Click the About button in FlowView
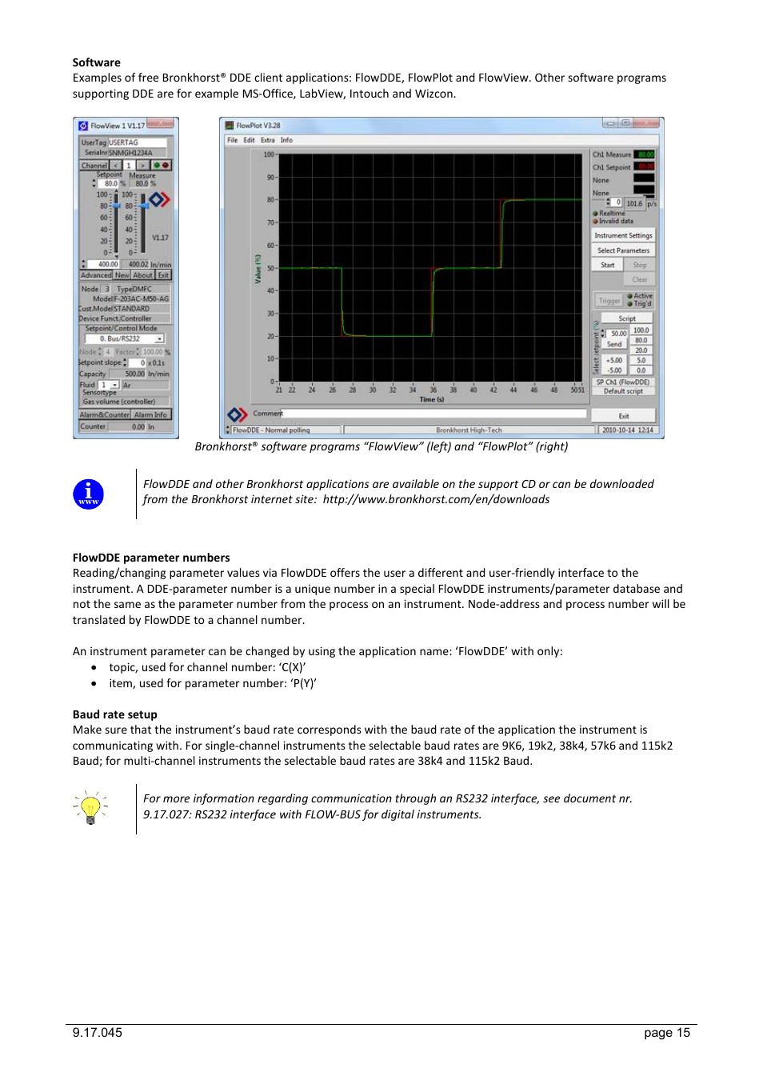Screen dimensions: 763x1080 pos(142,274)
